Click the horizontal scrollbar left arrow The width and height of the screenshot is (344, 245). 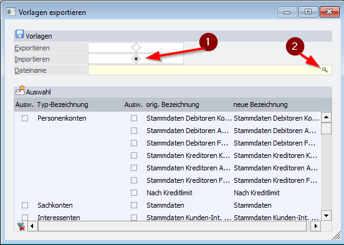[x=32, y=226]
